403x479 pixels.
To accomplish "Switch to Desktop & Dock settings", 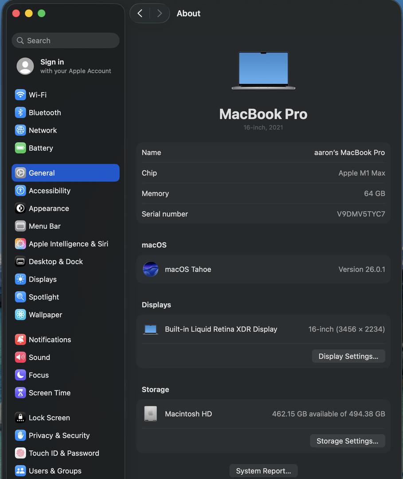I will coord(55,262).
